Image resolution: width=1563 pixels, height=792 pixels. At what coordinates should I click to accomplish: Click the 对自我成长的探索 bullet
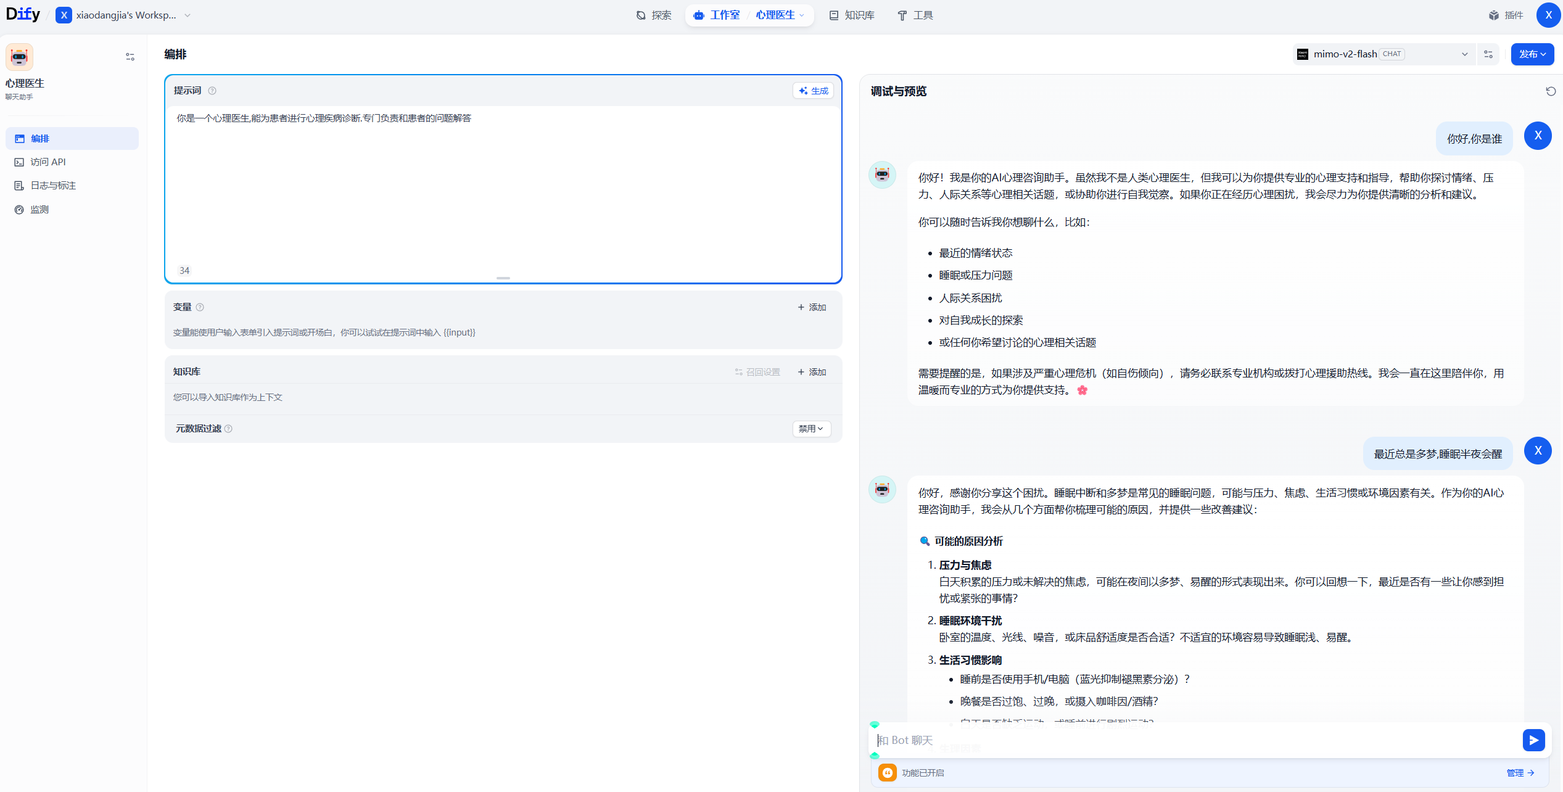point(981,320)
